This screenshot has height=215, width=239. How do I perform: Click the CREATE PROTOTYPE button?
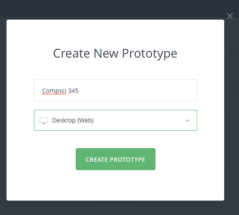[x=115, y=159]
